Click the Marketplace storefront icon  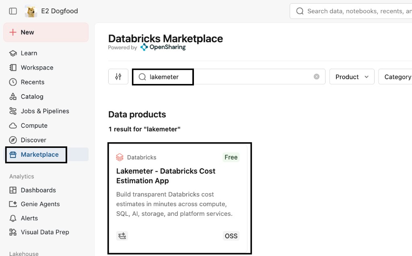(13, 154)
